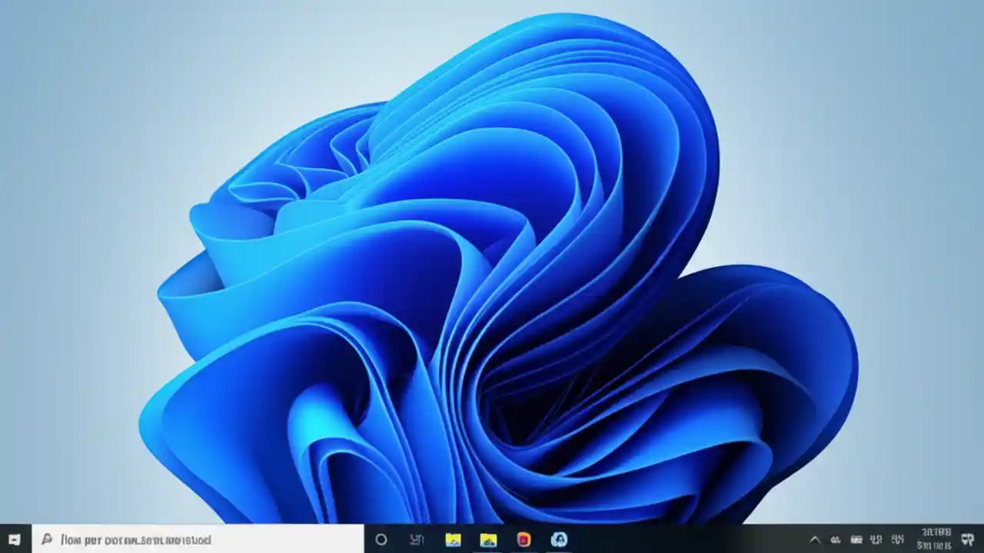Screen dimensions: 984x553
Task: Launch File Explorer from the taskbar
Action: tap(452, 541)
